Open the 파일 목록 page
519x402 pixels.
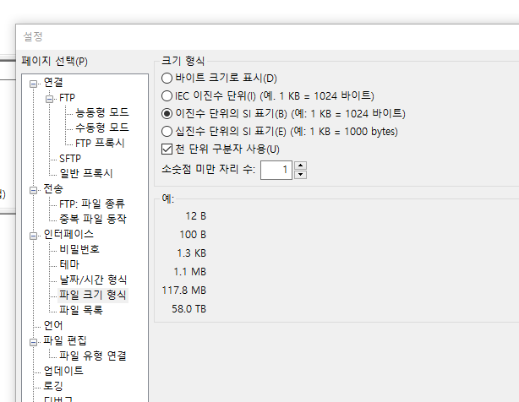click(81, 310)
